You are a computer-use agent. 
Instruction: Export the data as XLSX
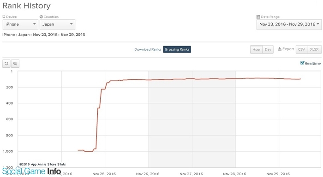point(314,49)
